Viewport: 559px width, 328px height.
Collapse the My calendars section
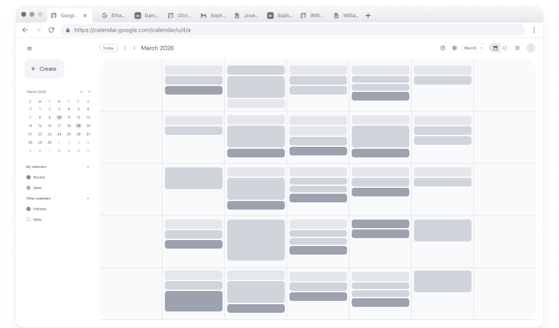[x=88, y=167]
